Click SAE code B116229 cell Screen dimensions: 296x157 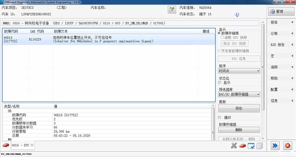(35, 39)
